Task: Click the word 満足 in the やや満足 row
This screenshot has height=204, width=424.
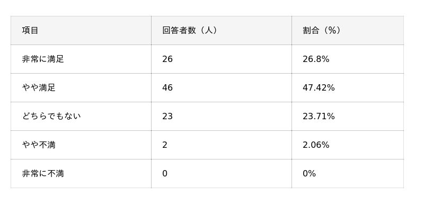Action: click(x=47, y=87)
